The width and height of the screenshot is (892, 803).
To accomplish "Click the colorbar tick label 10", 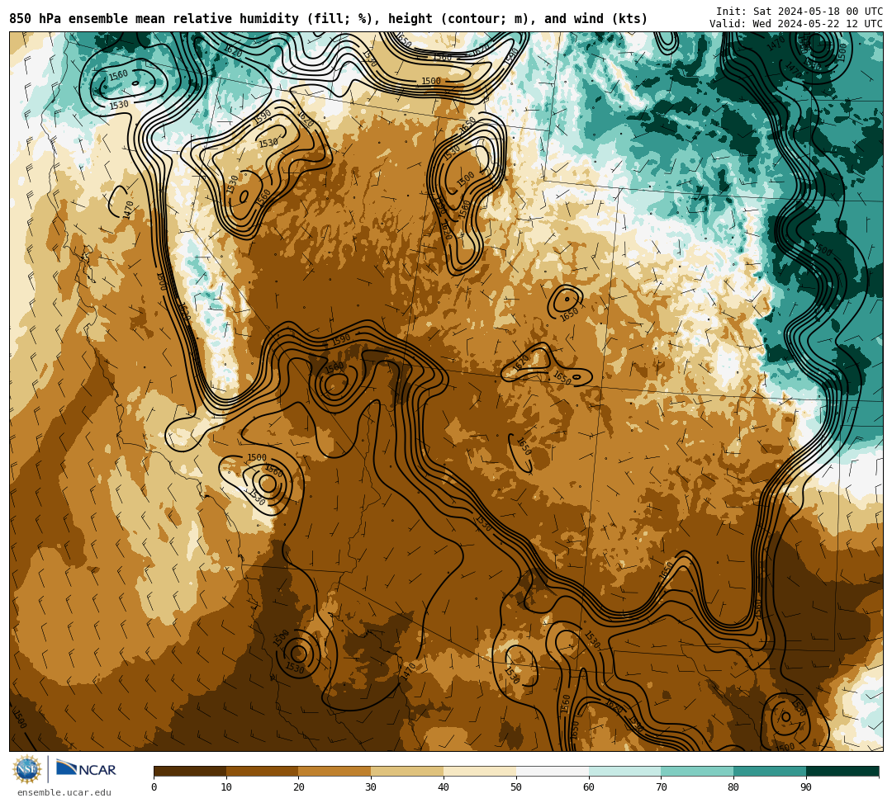I will coord(226,787).
